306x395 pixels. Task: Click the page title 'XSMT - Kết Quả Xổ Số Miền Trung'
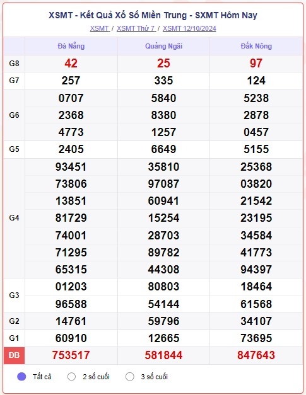117,15
